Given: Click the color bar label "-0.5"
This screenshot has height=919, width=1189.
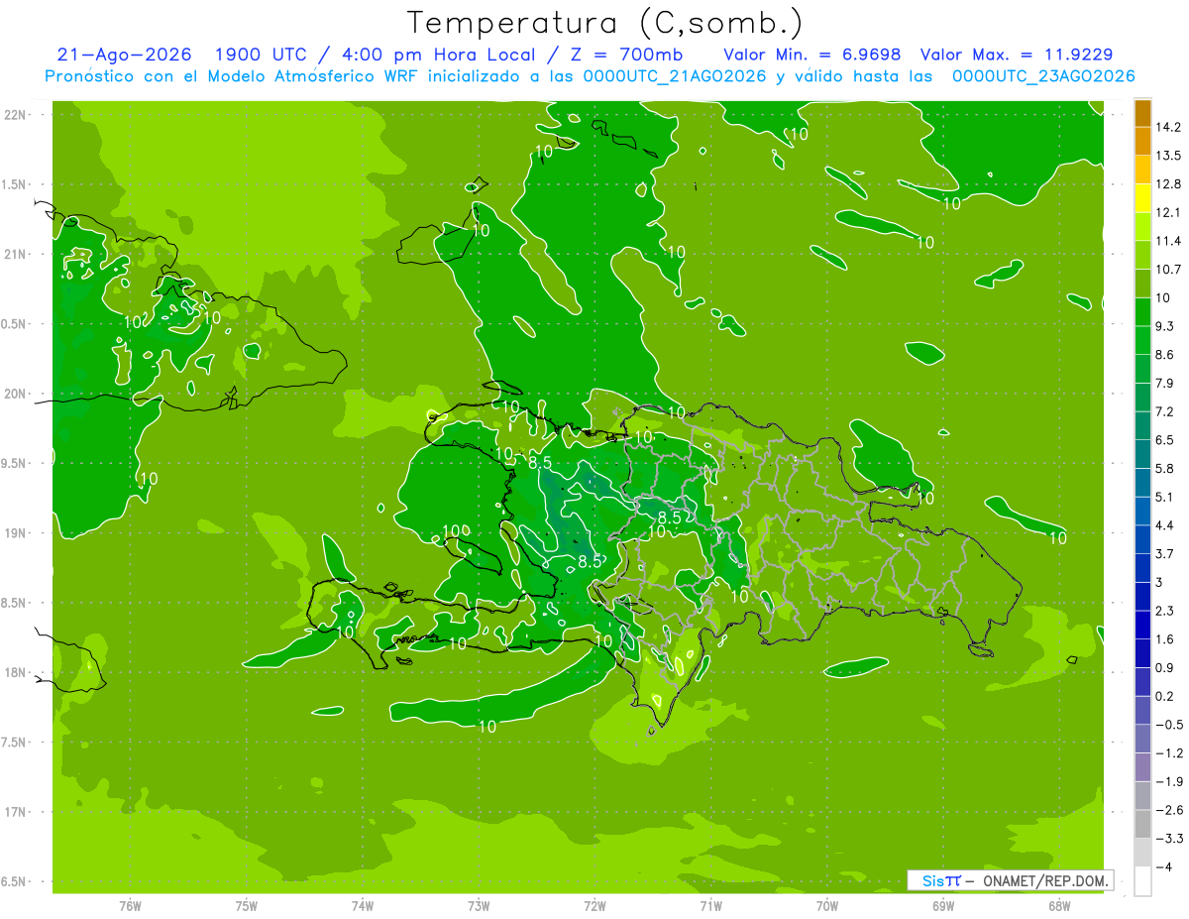Looking at the screenshot, I should pos(1168,725).
